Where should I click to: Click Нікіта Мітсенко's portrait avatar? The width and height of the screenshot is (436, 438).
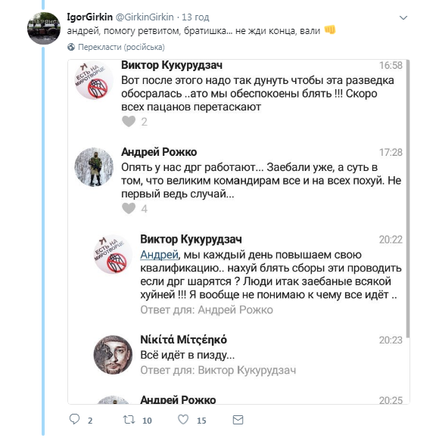113,355
